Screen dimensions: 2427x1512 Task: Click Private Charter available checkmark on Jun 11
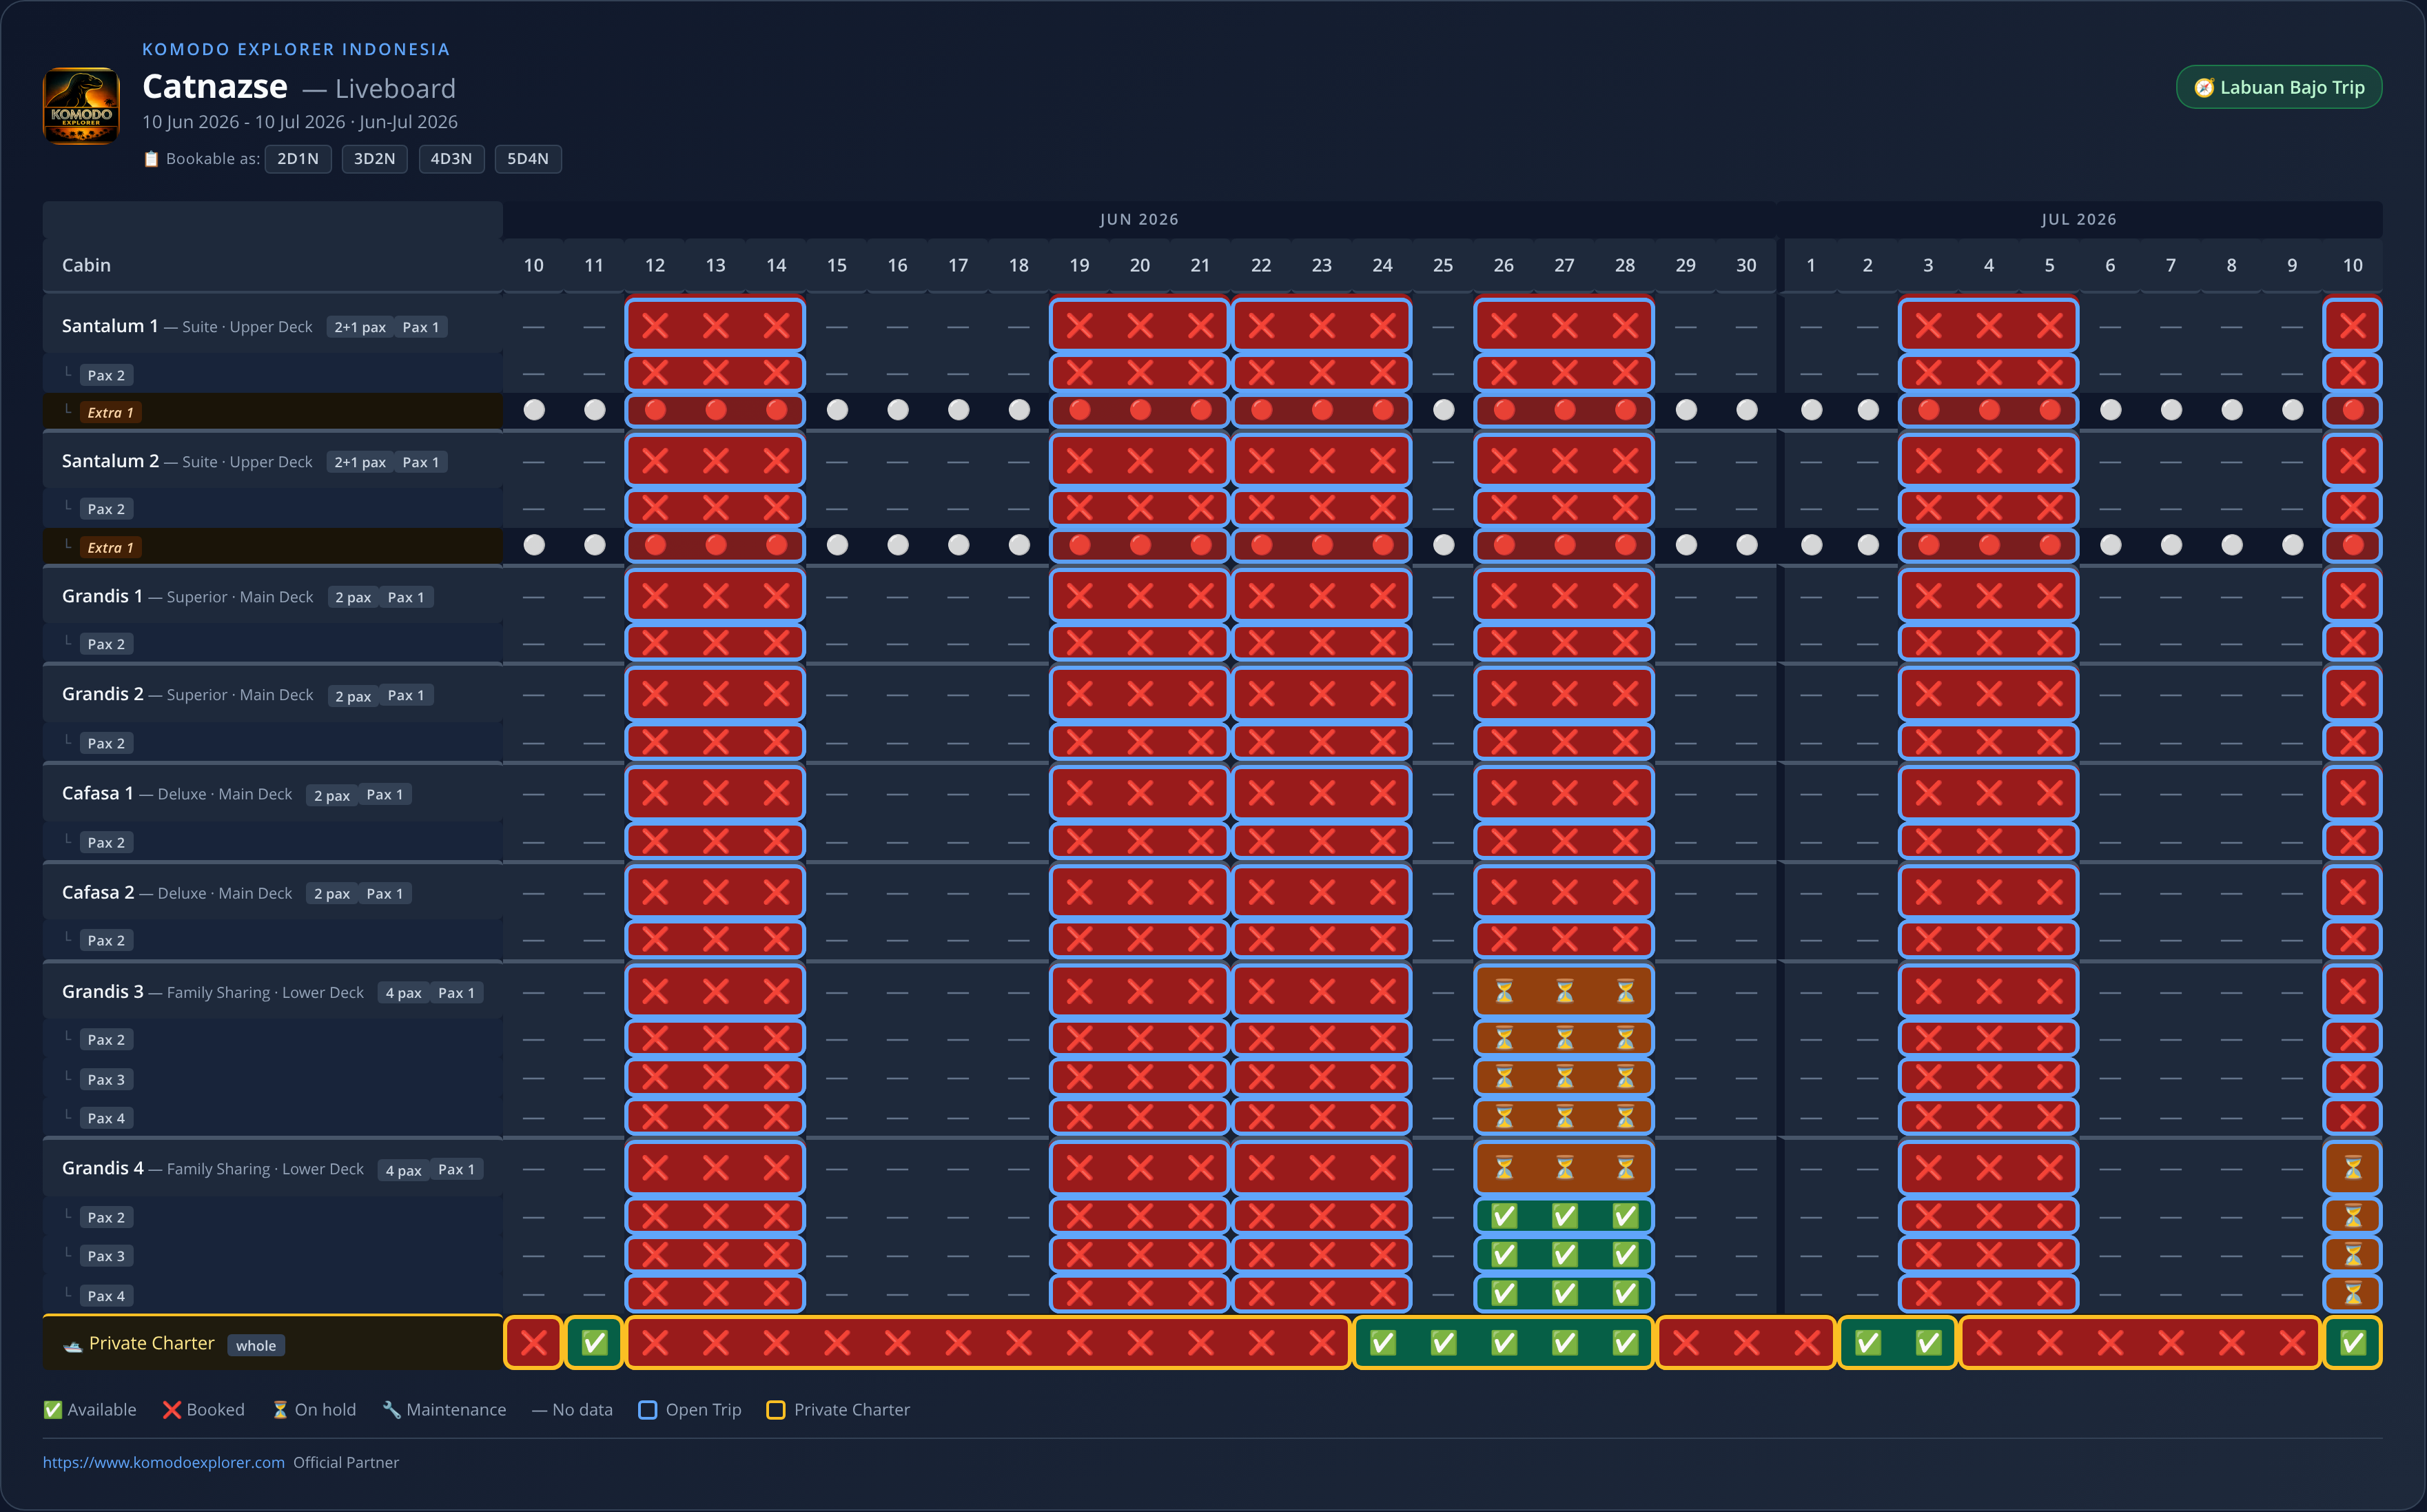pos(594,1342)
